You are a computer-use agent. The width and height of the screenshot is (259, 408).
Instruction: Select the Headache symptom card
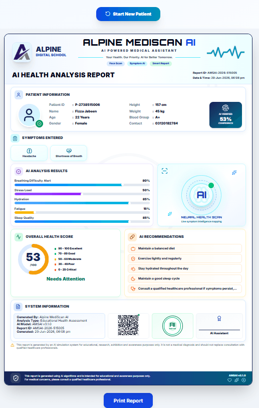click(29, 153)
